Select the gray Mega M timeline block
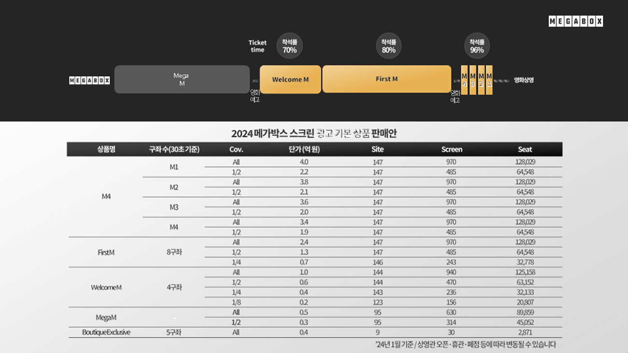The height and width of the screenshot is (353, 628). pos(182,79)
